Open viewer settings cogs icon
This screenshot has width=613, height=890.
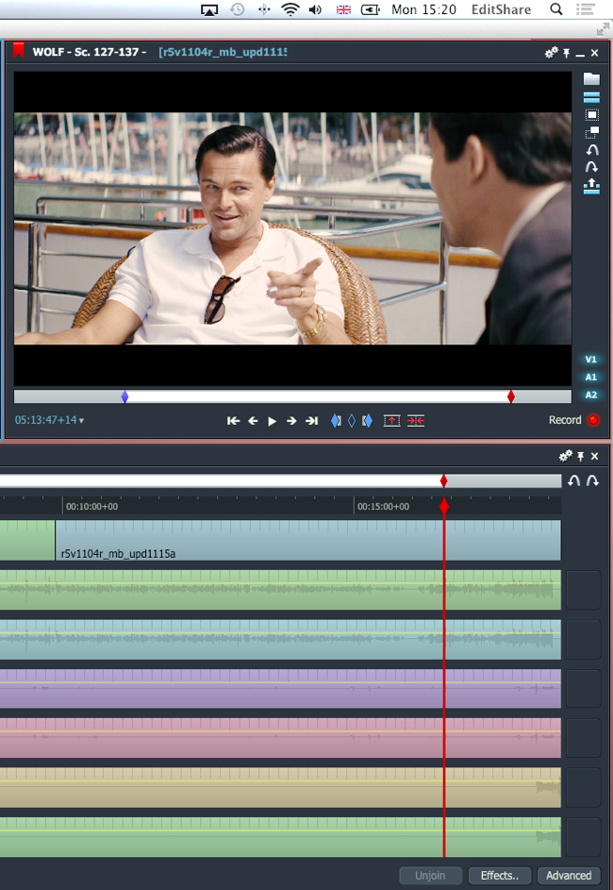(x=551, y=53)
